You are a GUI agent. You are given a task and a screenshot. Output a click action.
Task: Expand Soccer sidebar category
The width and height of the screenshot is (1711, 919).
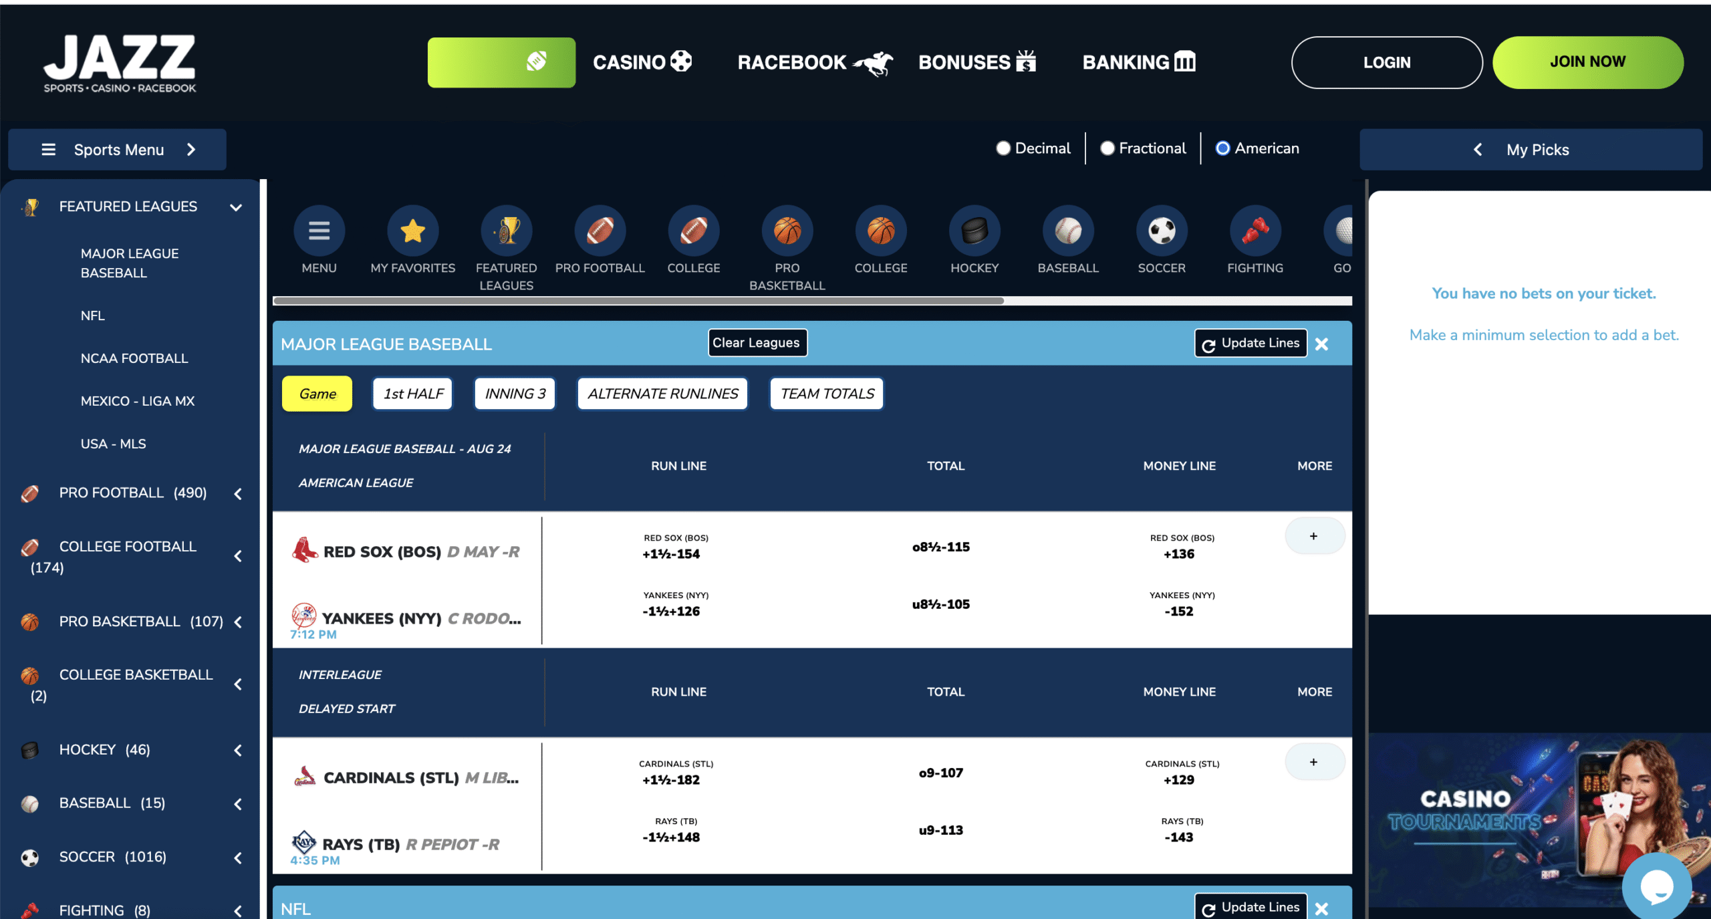click(x=237, y=858)
